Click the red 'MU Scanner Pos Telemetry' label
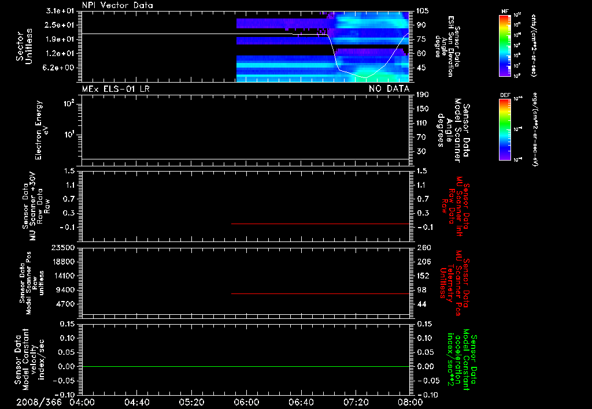The height and width of the screenshot is (409, 592). (x=454, y=283)
